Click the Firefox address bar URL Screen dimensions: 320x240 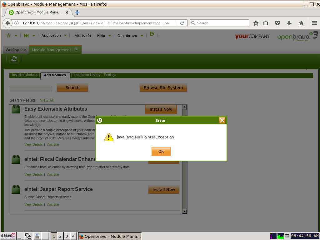96,23
